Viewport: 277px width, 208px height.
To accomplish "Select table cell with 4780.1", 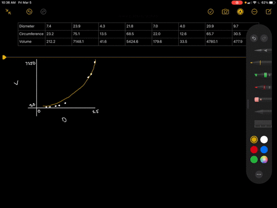I will (x=219, y=42).
